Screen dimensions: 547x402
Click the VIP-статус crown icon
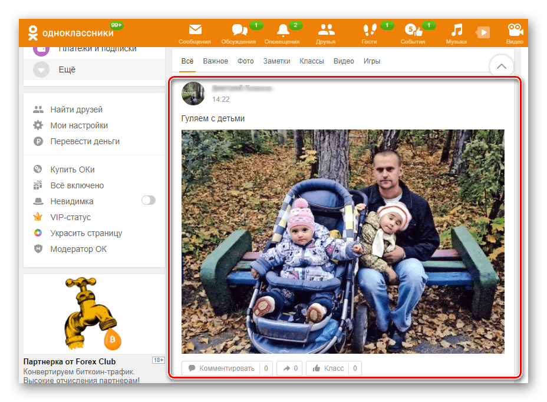point(38,217)
